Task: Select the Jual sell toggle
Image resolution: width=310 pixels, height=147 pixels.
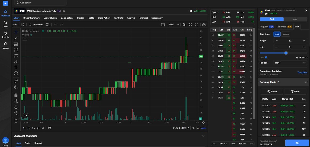Action: [x=295, y=19]
